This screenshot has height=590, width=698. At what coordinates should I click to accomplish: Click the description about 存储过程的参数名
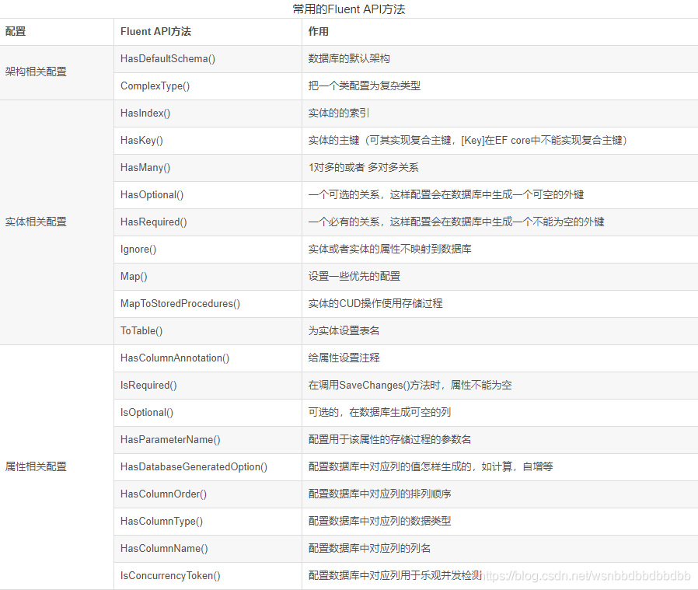pyautogui.click(x=389, y=439)
